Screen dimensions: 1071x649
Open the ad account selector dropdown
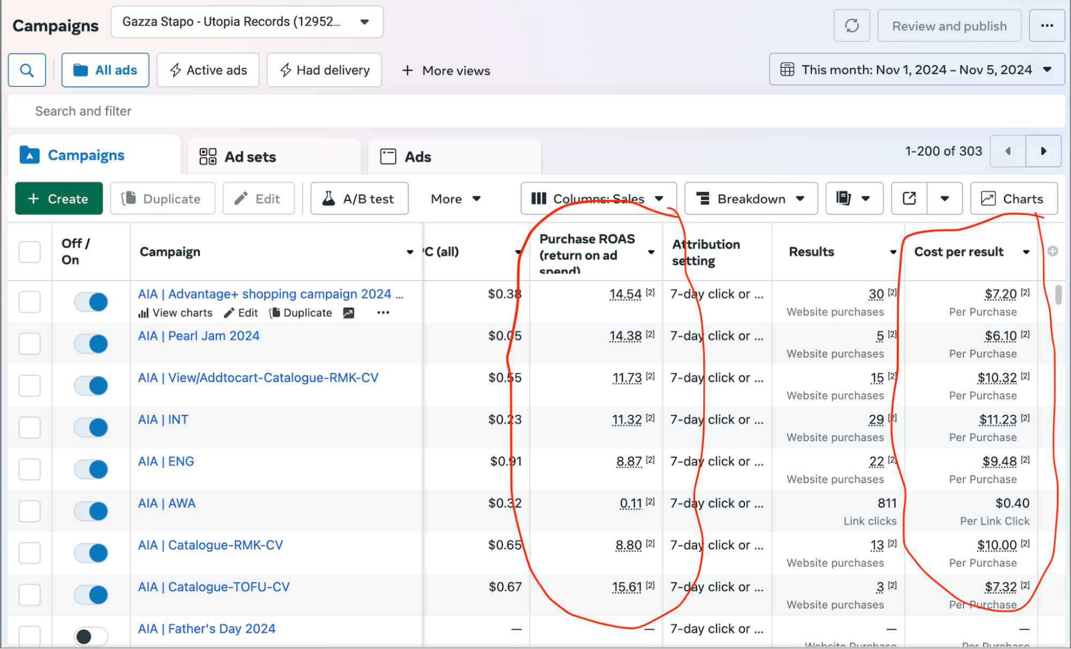click(x=246, y=22)
